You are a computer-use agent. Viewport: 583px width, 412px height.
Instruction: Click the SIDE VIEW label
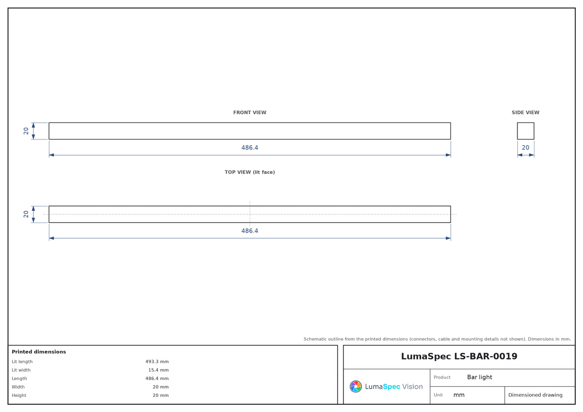pos(526,113)
